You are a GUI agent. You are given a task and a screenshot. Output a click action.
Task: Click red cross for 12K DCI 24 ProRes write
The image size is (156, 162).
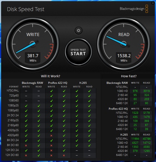pyautogui.click(x=51, y=150)
